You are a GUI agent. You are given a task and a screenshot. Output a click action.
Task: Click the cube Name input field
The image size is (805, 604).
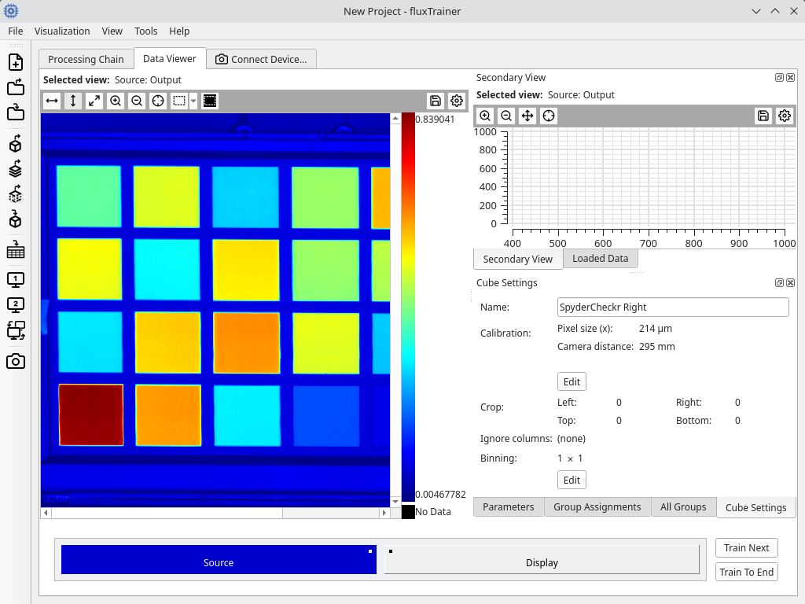pos(673,308)
